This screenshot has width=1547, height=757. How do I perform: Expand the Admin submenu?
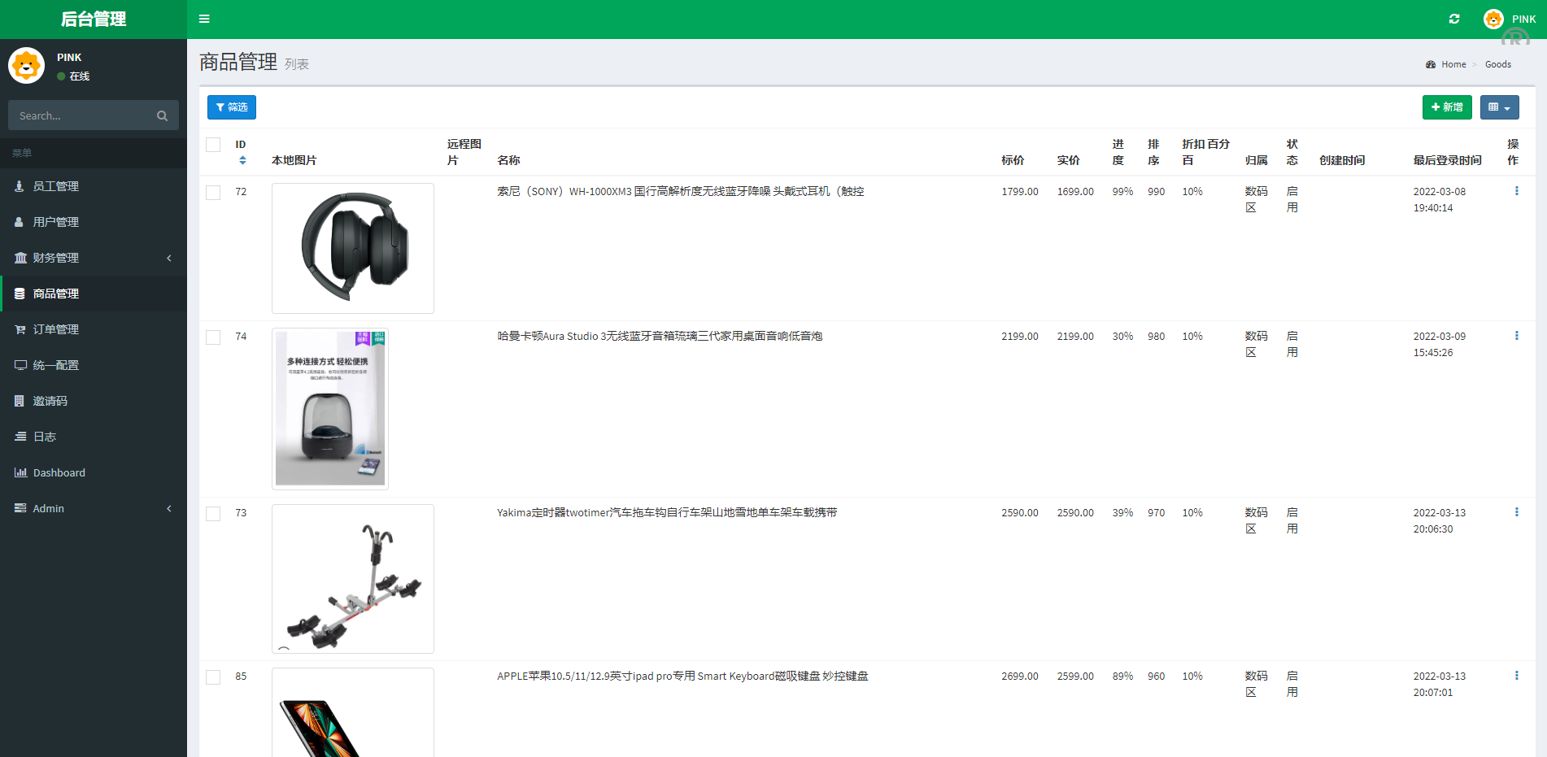click(48, 508)
